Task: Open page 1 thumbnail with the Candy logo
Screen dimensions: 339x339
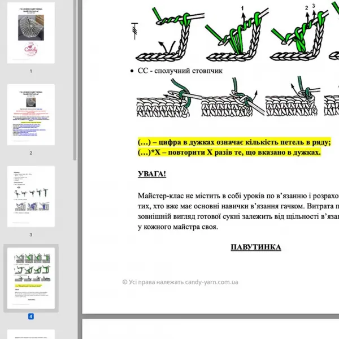Action: [31, 33]
